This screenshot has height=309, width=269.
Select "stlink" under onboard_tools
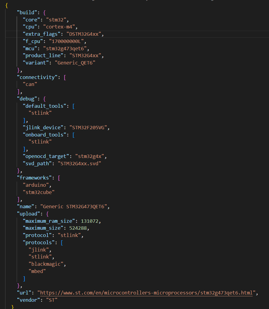coord(40,142)
